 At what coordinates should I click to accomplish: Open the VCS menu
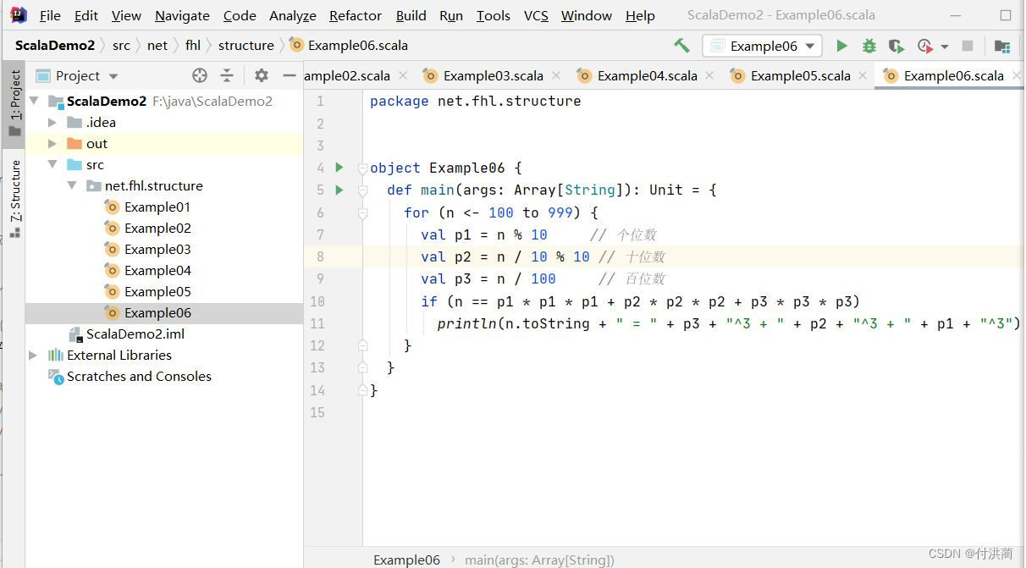point(536,15)
